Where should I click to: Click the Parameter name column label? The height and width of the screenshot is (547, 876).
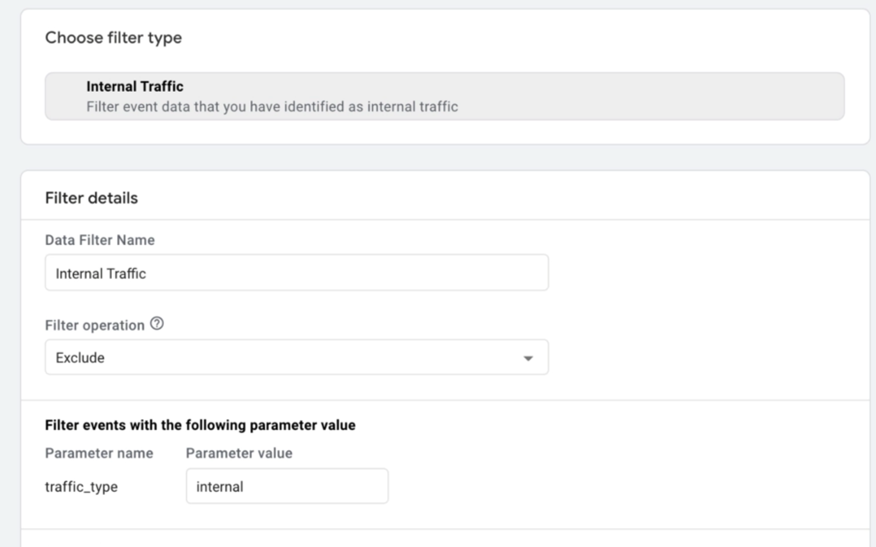(x=99, y=453)
